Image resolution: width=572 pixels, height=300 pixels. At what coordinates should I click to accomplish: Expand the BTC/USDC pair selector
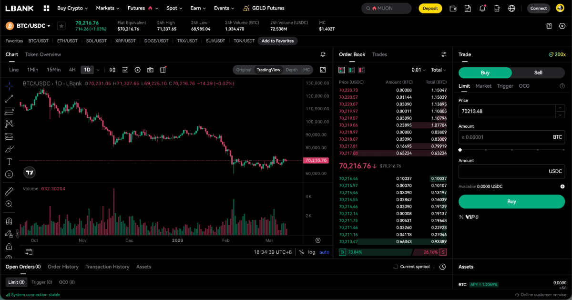[30, 25]
